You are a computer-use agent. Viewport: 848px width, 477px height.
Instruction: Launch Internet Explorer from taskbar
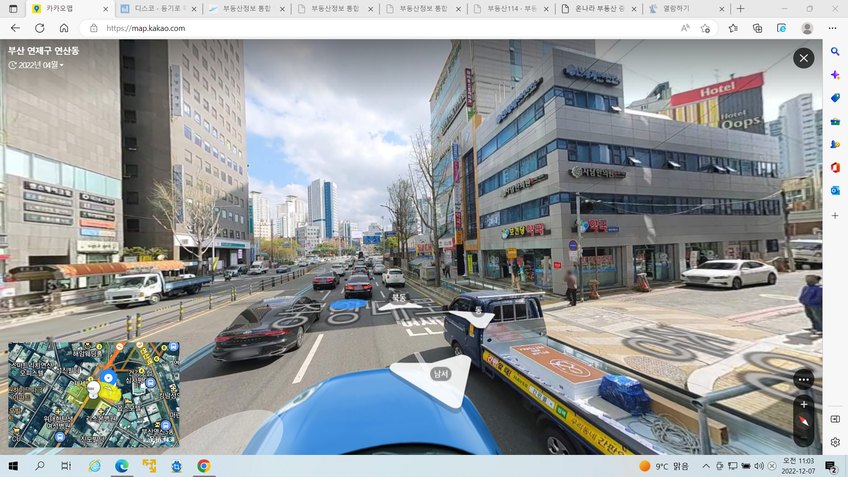coord(95,466)
